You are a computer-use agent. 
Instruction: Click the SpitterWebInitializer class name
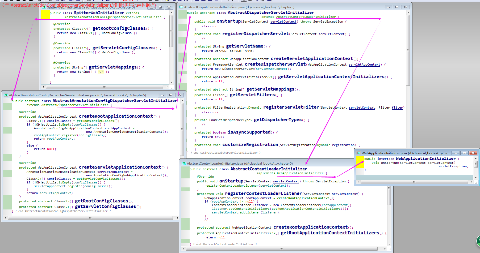(x=99, y=13)
